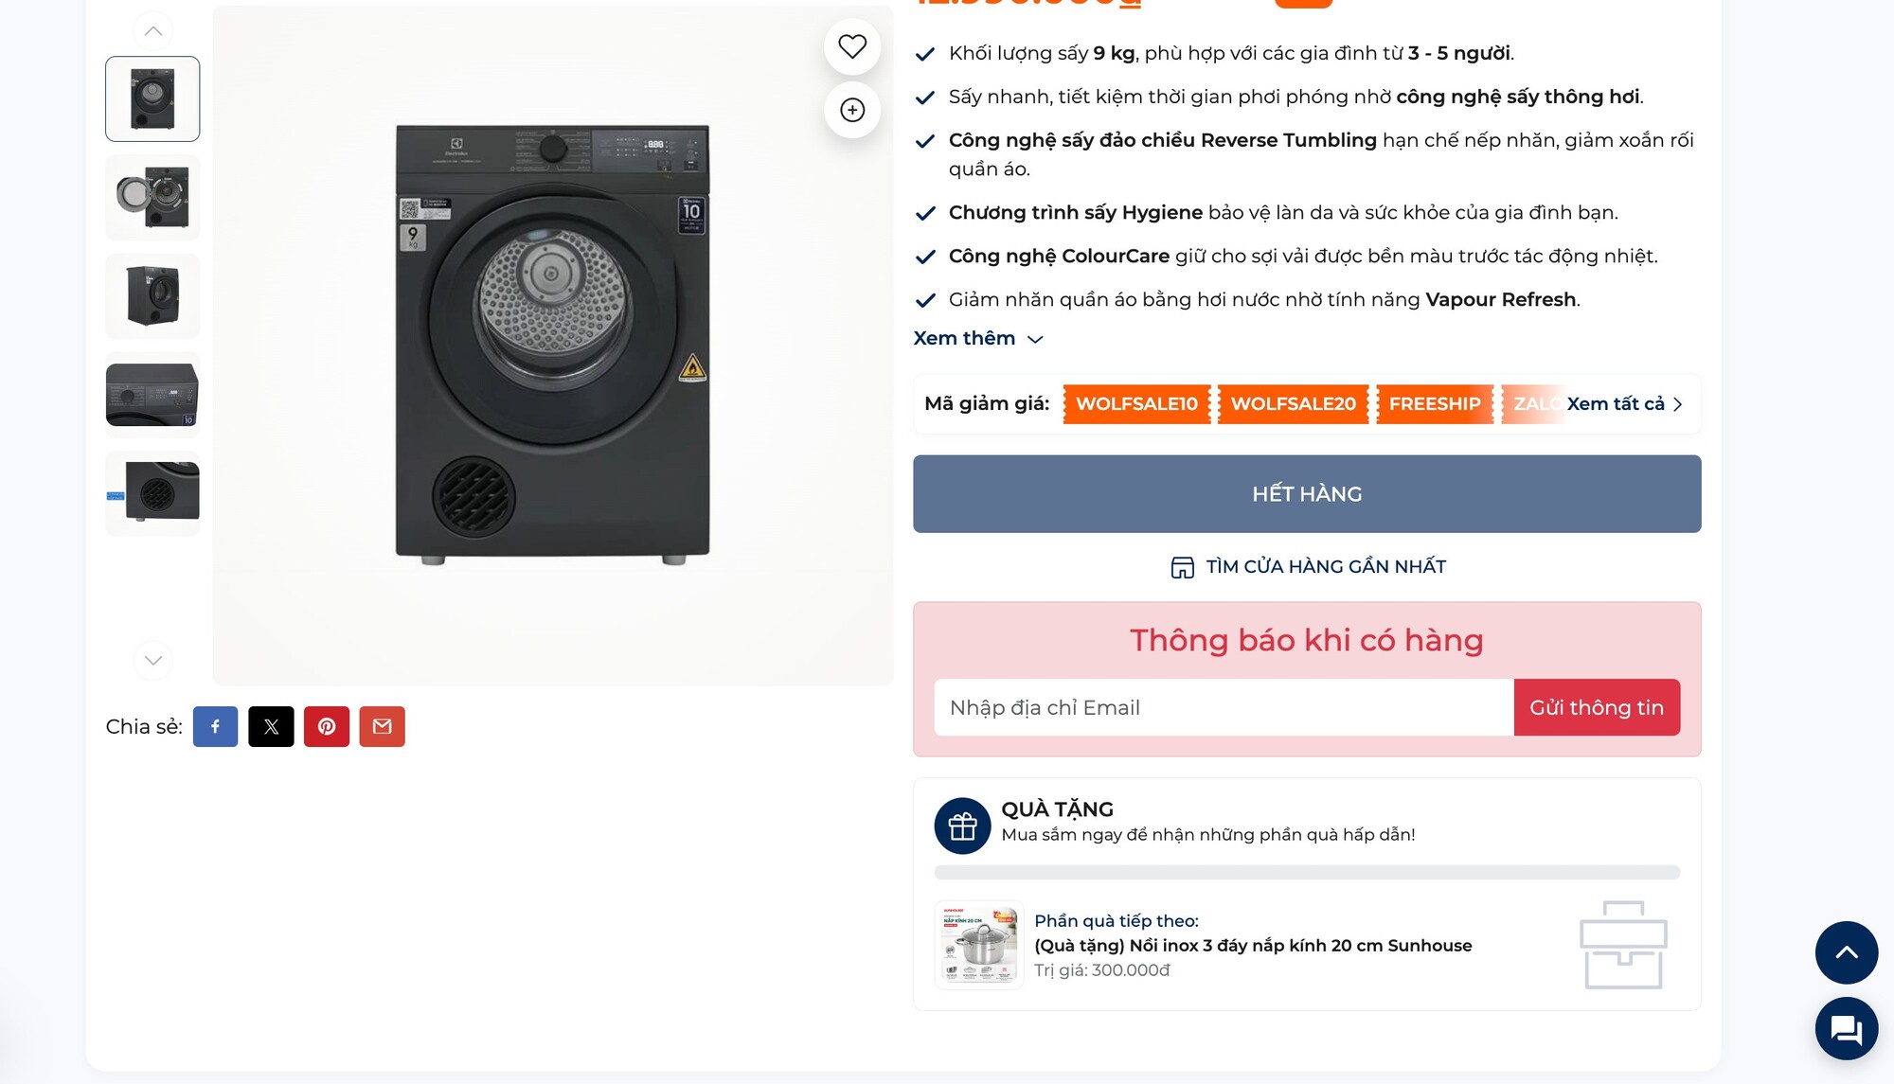Select WOLFSALE20 discount code
This screenshot has height=1084, width=1894.
(1293, 404)
